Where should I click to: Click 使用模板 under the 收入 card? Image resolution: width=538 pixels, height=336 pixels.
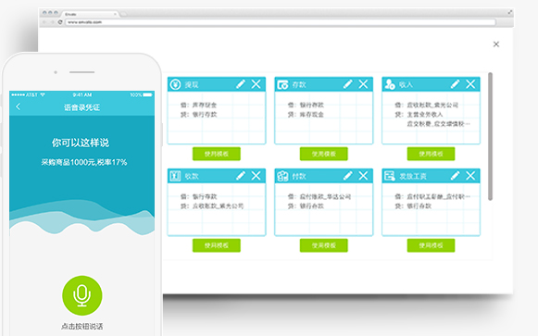(431, 154)
